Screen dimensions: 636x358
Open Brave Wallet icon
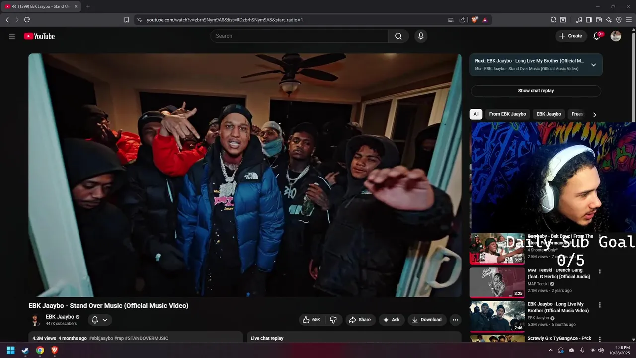click(x=599, y=20)
